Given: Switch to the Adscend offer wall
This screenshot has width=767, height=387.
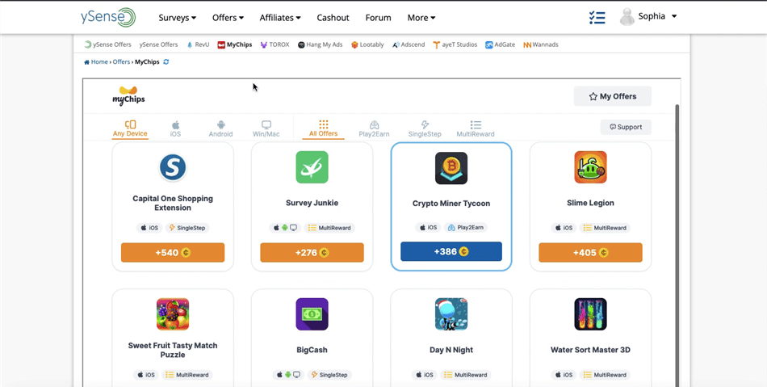Looking at the screenshot, I should (x=409, y=44).
